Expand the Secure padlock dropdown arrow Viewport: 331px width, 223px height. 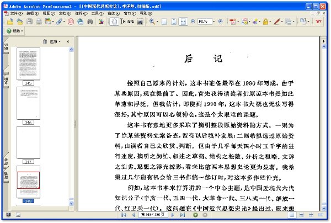pyautogui.click(x=270, y=22)
